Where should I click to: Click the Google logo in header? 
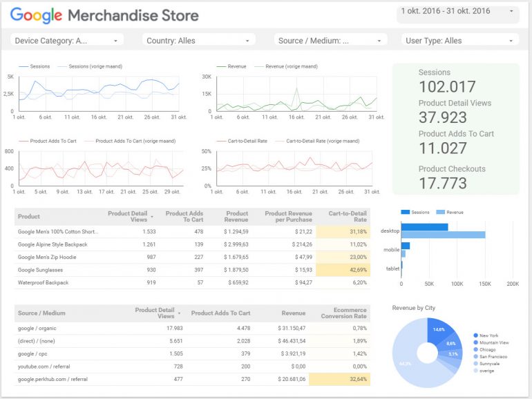[36, 15]
